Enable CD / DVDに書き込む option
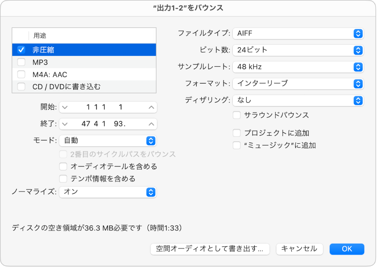Viewport: 377px width, 267px height. pyautogui.click(x=21, y=86)
